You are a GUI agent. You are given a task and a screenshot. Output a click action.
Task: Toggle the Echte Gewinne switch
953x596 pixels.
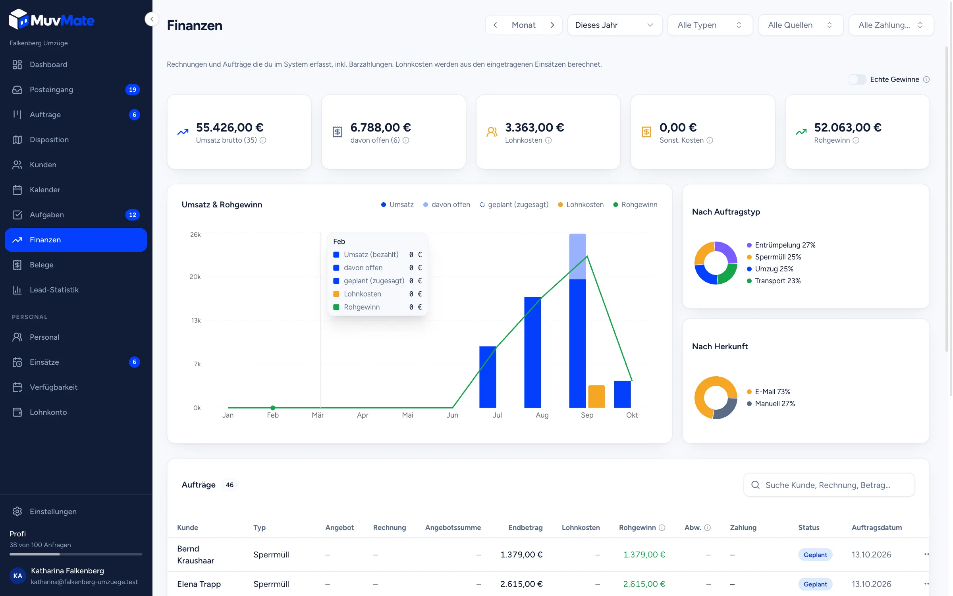[x=857, y=79]
